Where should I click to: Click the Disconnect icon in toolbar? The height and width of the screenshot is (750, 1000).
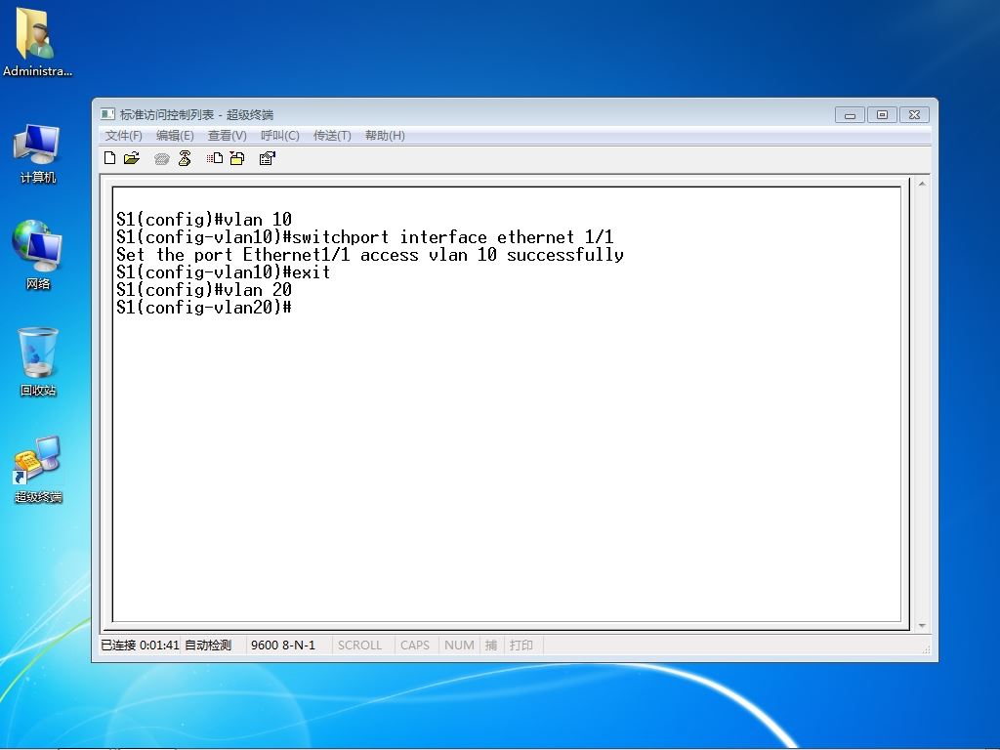tap(185, 158)
